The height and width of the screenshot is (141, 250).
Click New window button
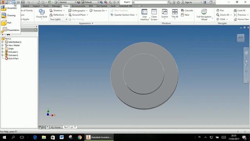[185, 15]
